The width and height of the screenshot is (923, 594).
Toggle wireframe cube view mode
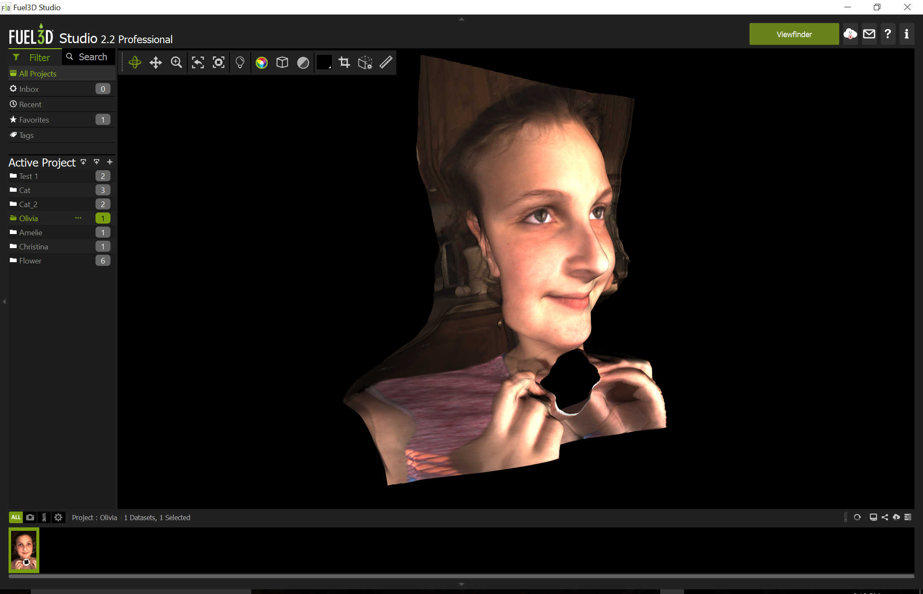[x=282, y=63]
